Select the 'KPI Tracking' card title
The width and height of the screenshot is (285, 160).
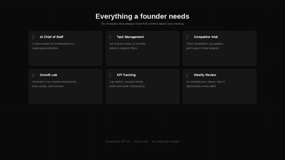pos(126,75)
